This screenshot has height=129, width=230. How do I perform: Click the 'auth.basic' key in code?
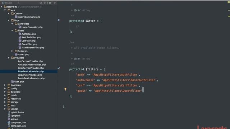point(86,80)
